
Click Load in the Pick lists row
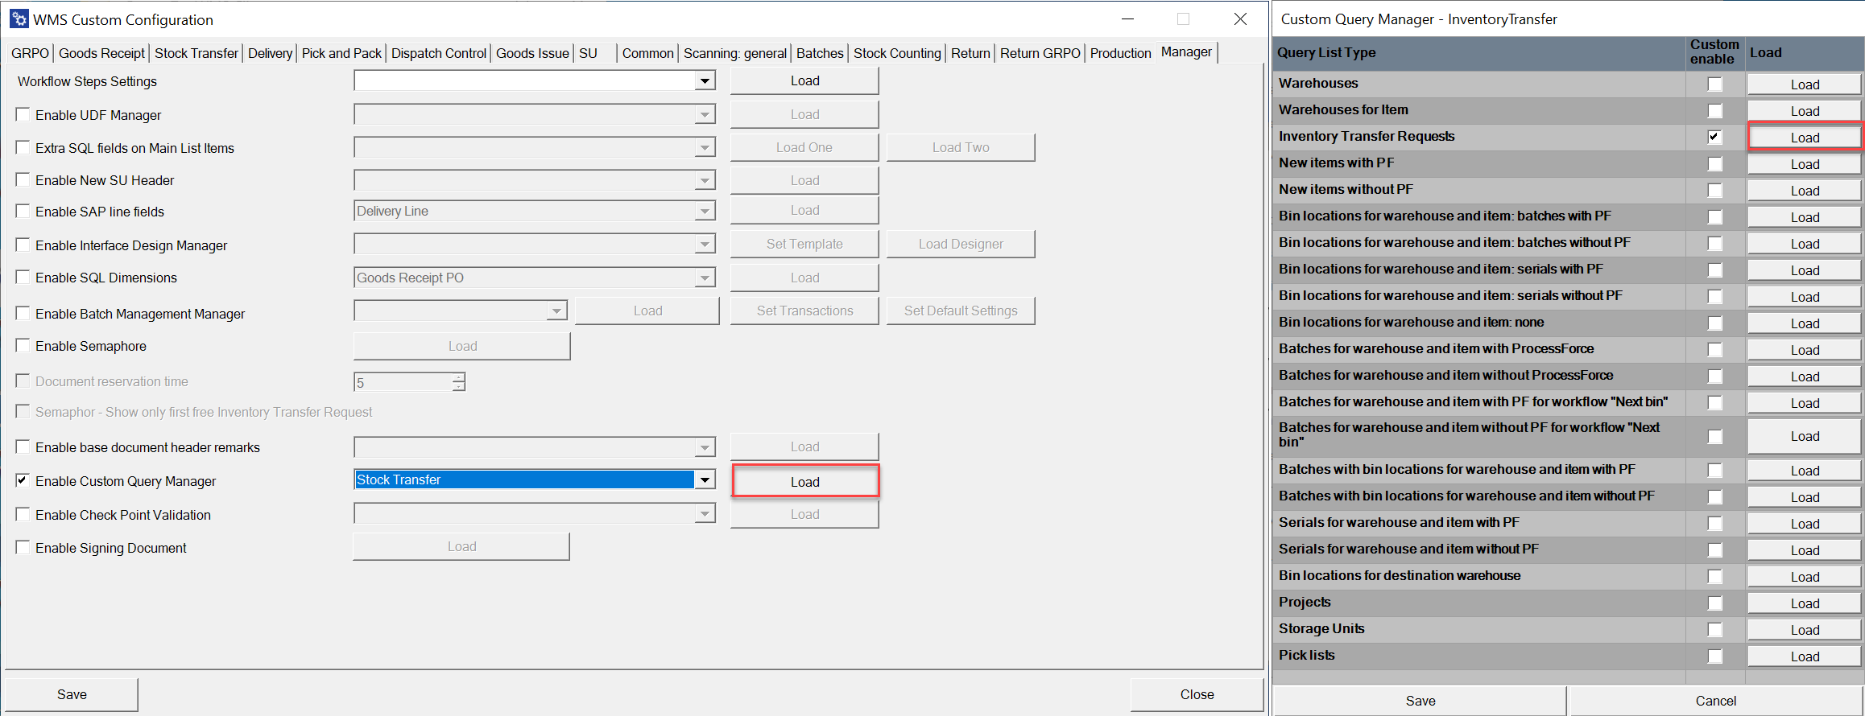tap(1804, 656)
